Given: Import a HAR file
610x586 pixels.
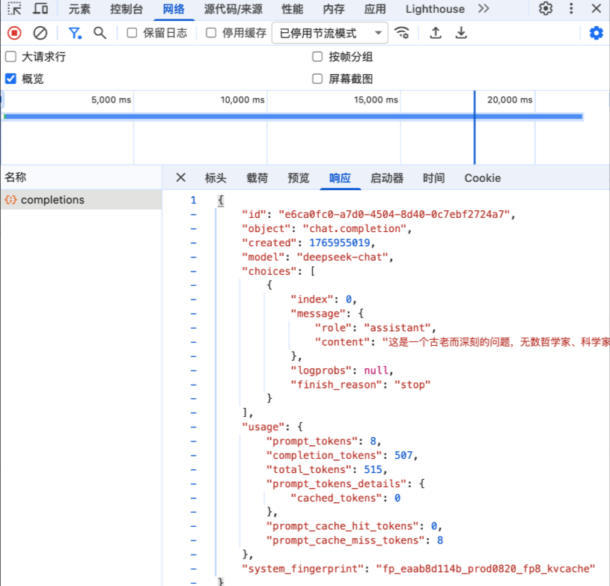Looking at the screenshot, I should click(435, 33).
